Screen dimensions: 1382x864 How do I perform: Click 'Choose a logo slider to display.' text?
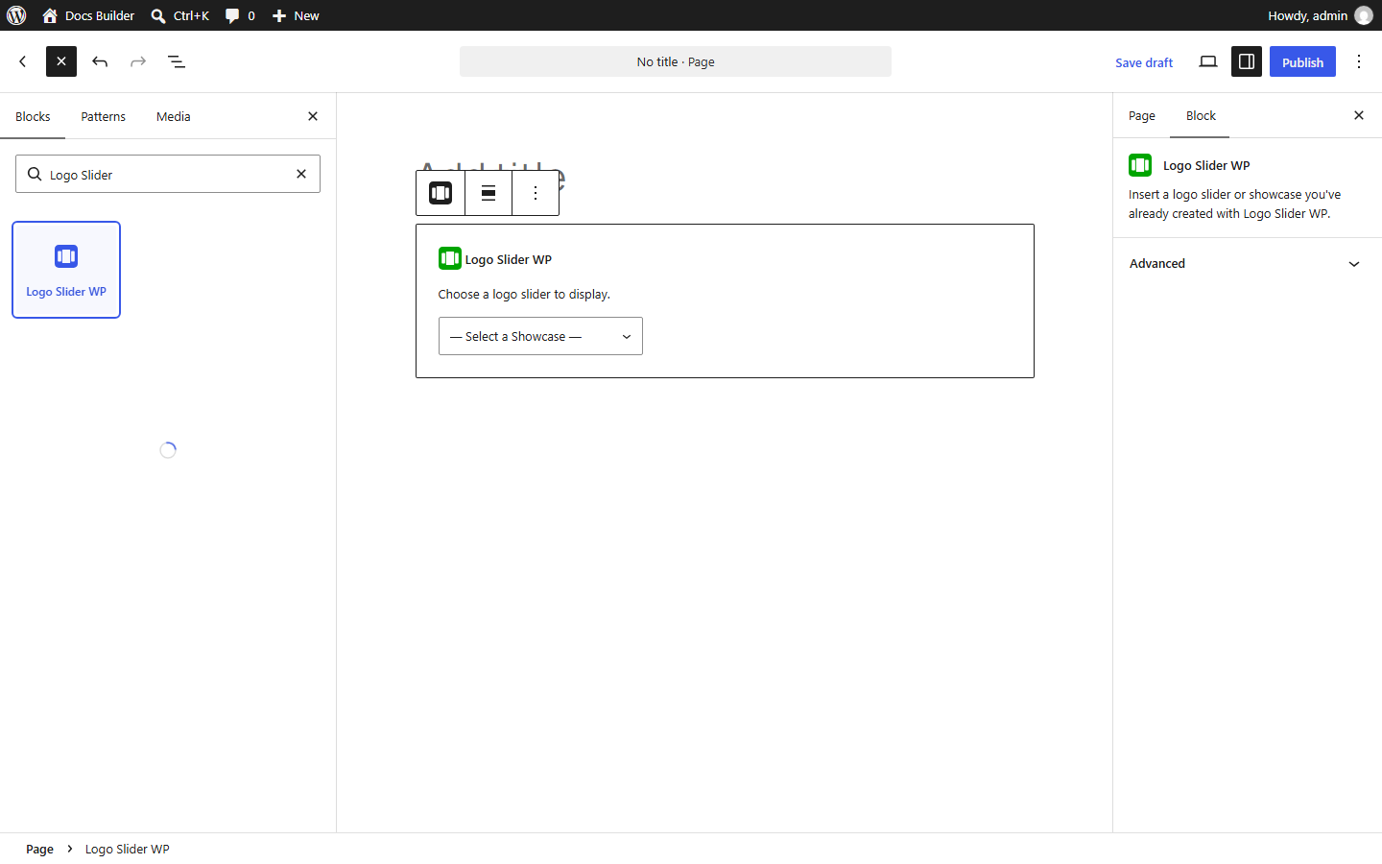(524, 294)
